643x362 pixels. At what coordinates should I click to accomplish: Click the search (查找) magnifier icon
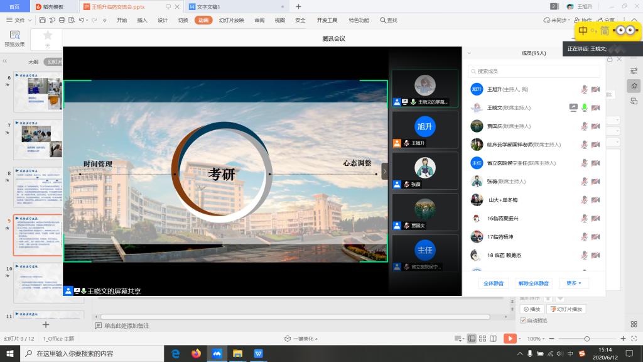click(382, 20)
